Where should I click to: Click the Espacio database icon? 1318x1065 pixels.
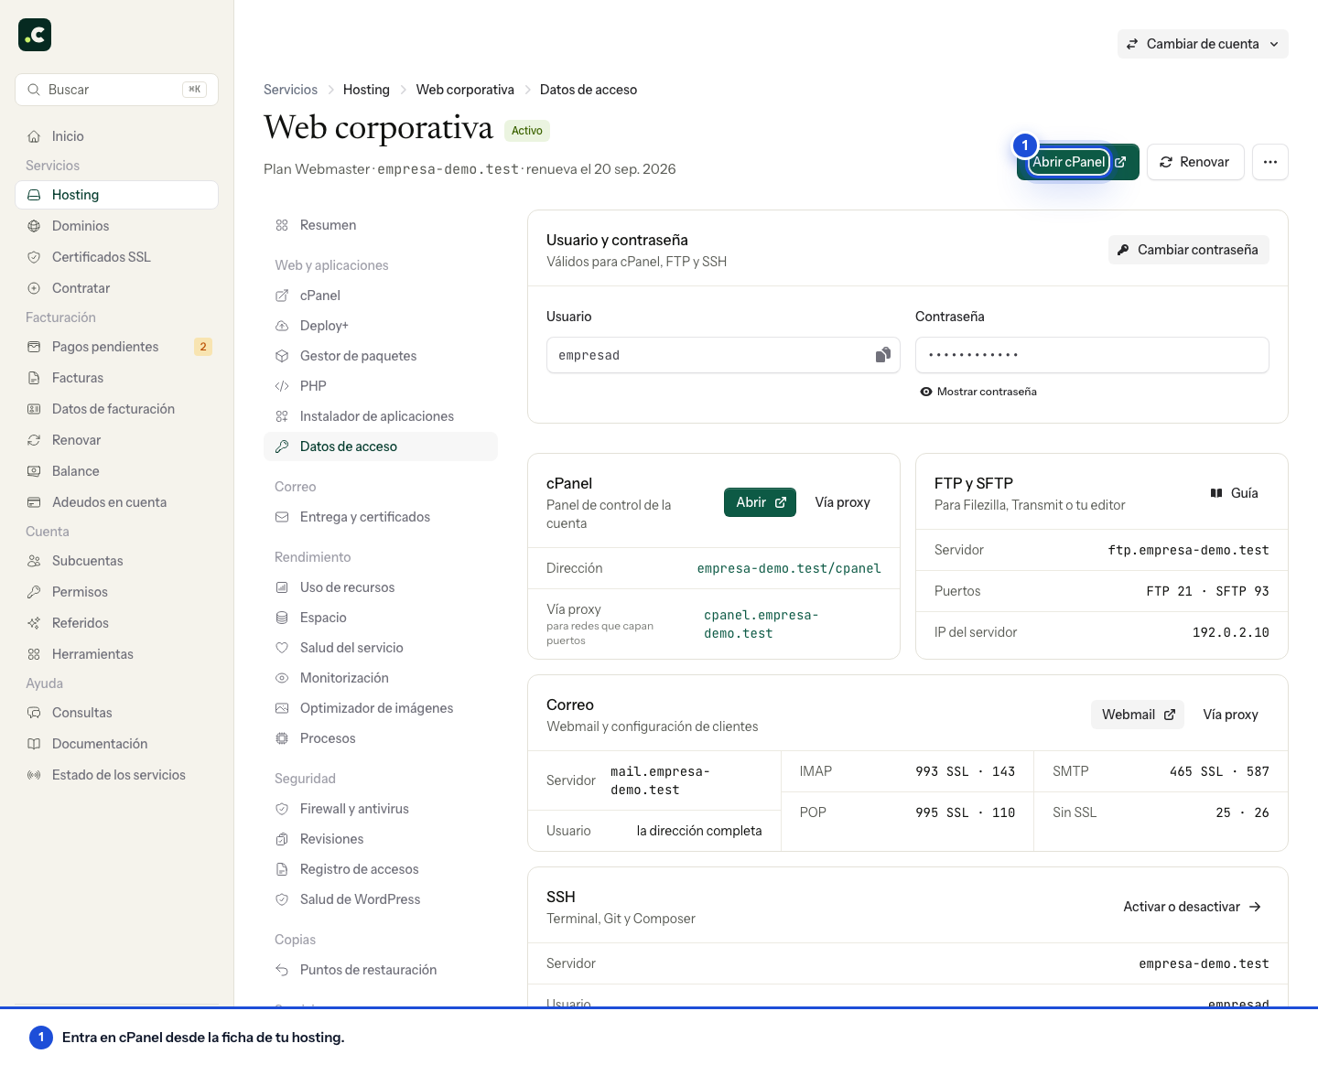282,618
